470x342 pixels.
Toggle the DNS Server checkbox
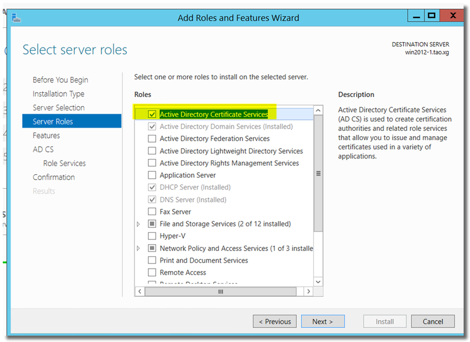click(152, 199)
